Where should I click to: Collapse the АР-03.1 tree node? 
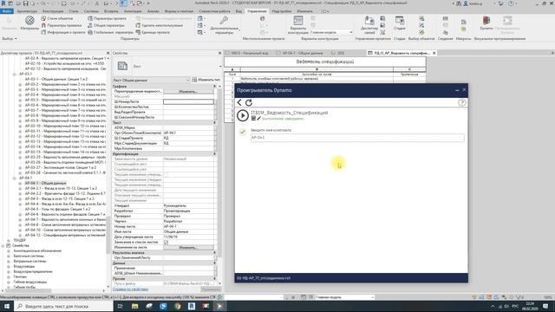tap(14, 74)
